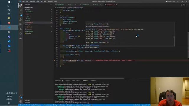
Task: Switch to the OUTPUT panel tab
Action: click(x=68, y=81)
